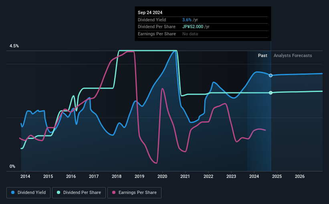Click the 2023 x-axis label

[231, 176]
